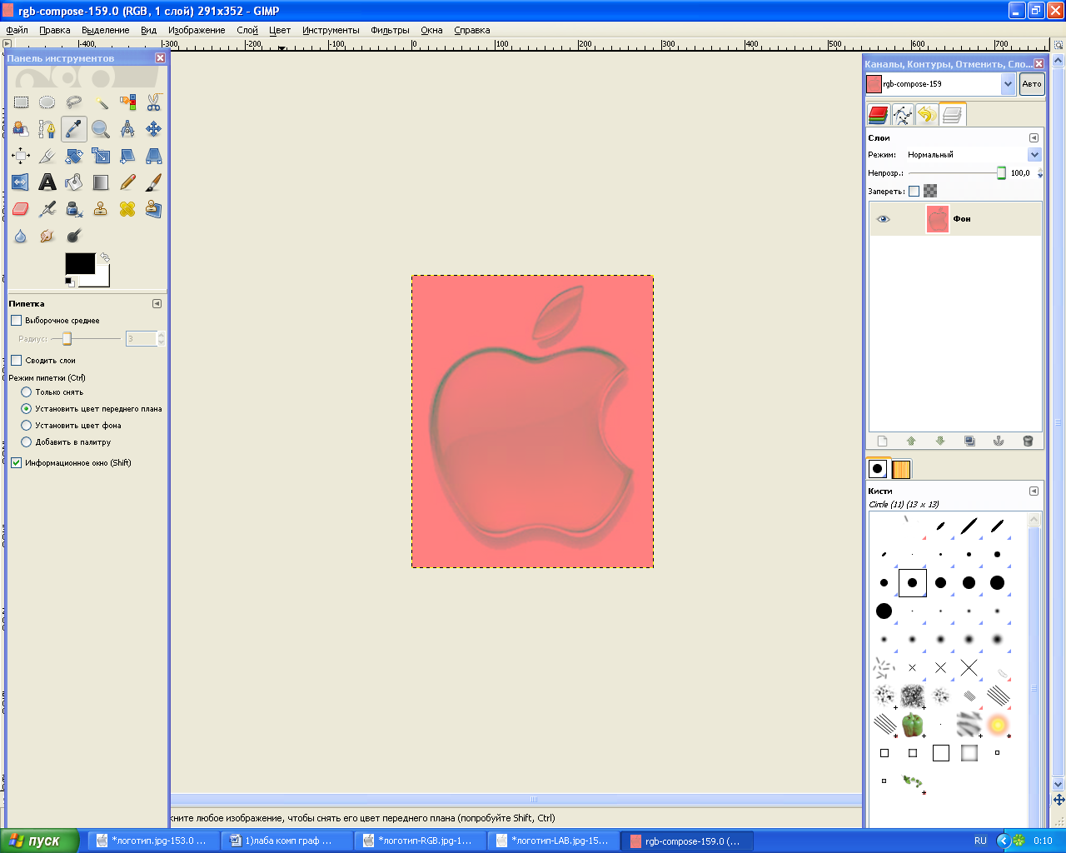Switch to the Channels tab in dock
The height and width of the screenshot is (853, 1066).
pos(878,115)
